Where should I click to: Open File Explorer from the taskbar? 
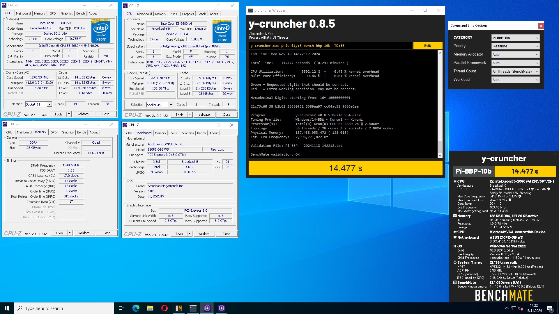pos(150,308)
